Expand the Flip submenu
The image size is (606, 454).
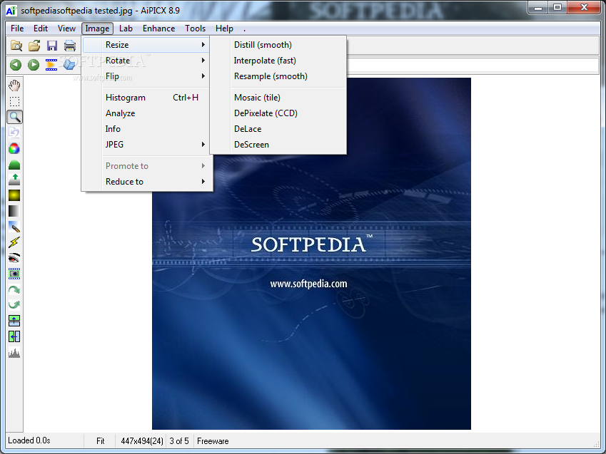point(147,76)
